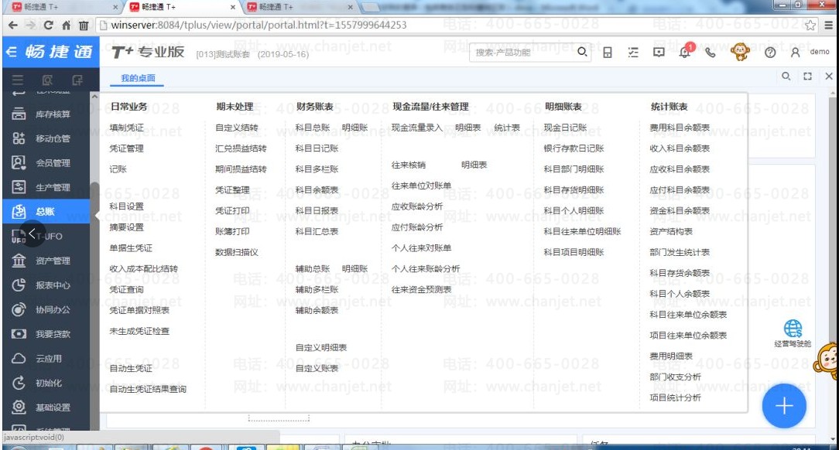Image resolution: width=839 pixels, height=450 pixels.
Task: Switch to 我的桌面 tab
Action: click(x=138, y=78)
